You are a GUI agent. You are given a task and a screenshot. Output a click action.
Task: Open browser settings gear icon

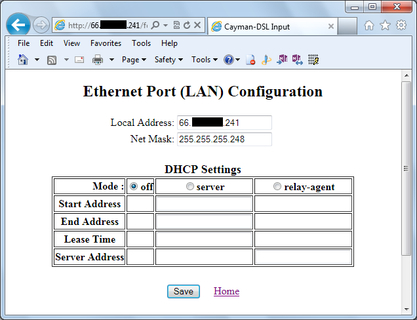pyautogui.click(x=401, y=26)
